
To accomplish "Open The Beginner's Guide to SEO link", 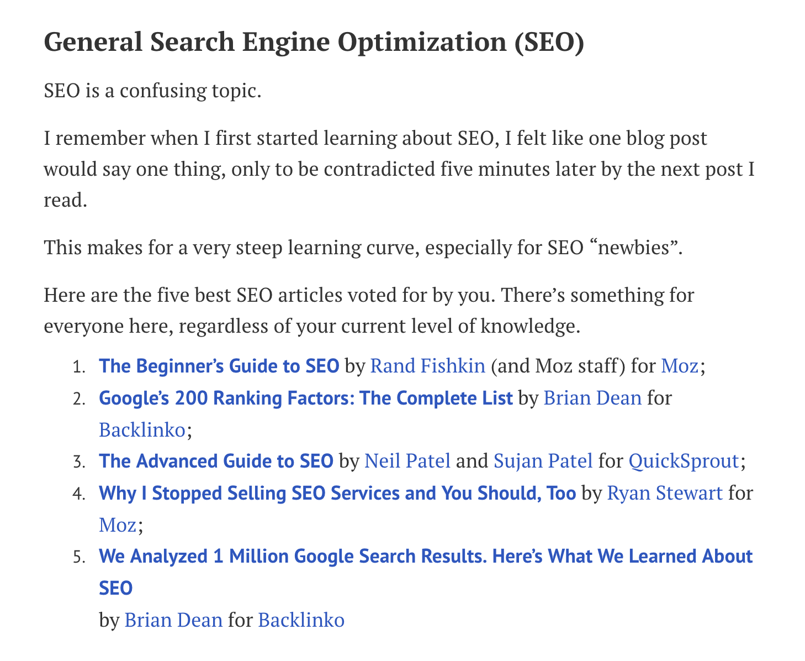I will 219,366.
